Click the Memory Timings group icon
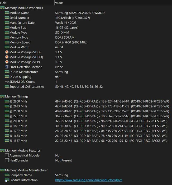 click(x=2, y=96)
